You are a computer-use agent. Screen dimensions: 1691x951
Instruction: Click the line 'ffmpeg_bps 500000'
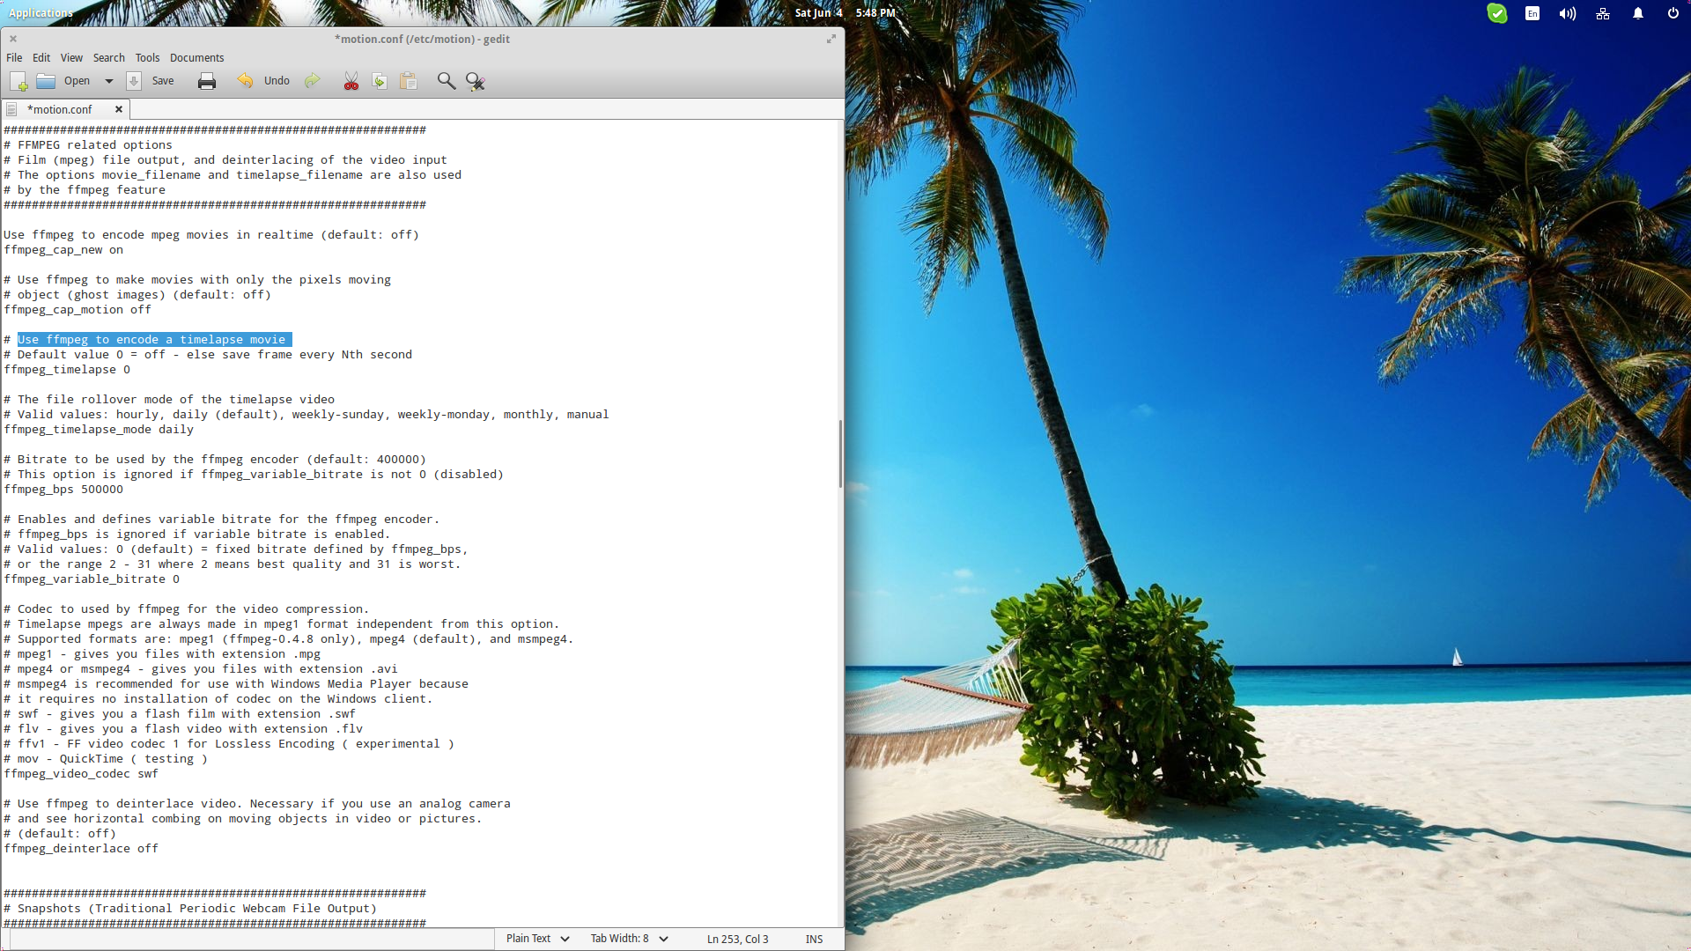click(63, 490)
